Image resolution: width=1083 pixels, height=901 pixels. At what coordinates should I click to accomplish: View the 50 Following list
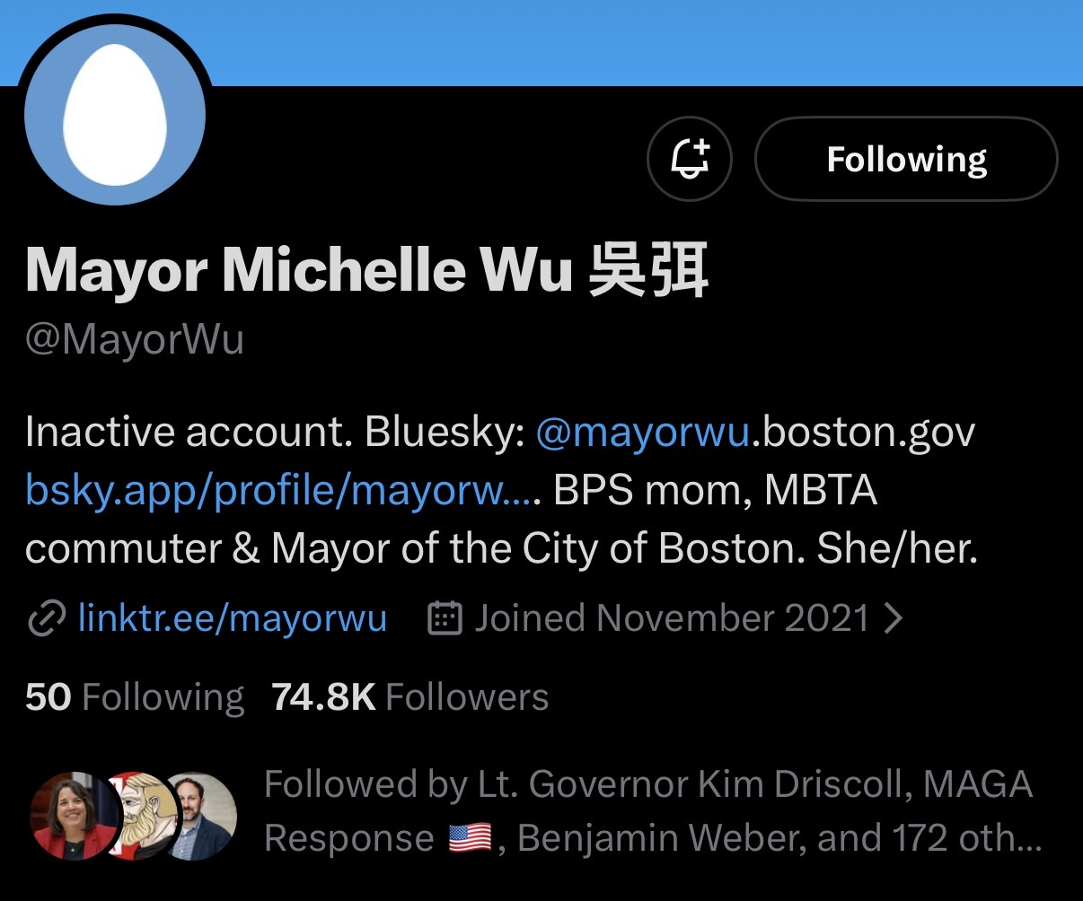tap(135, 697)
